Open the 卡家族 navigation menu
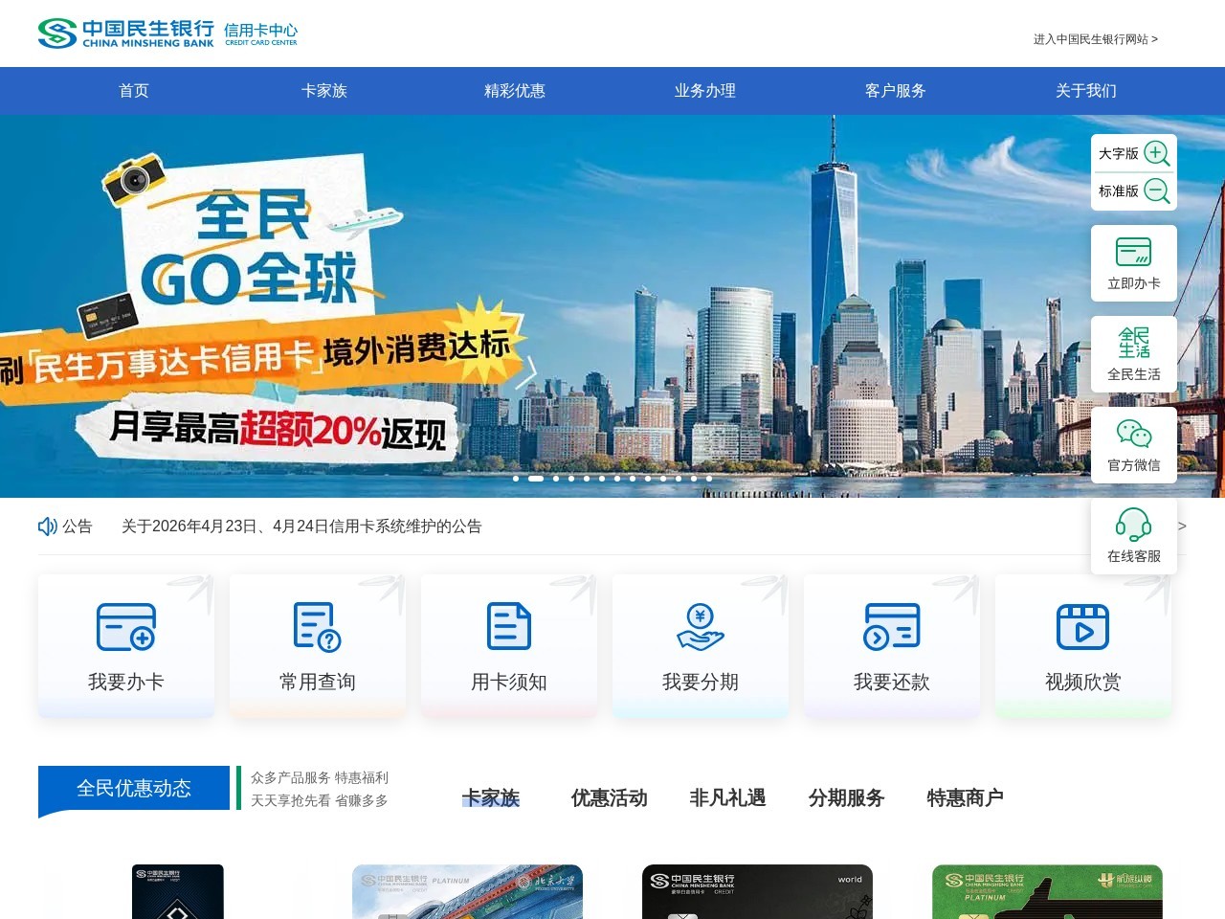Viewport: 1225px width, 919px height. (324, 91)
